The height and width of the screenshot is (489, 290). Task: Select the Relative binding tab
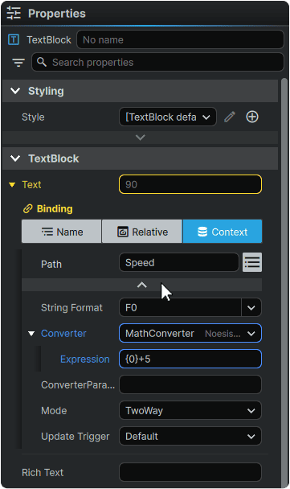pos(142,232)
